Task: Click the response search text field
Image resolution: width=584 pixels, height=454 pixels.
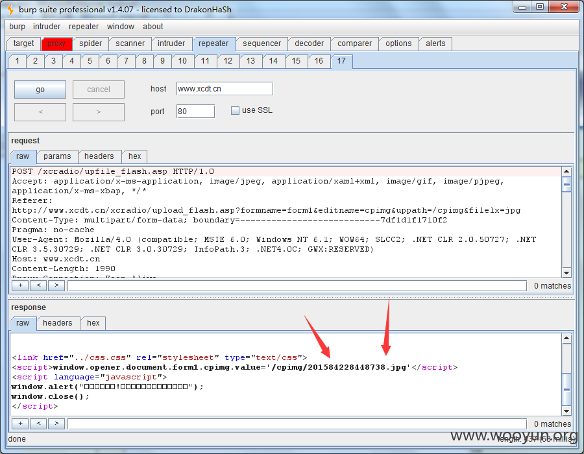Action: click(x=297, y=424)
